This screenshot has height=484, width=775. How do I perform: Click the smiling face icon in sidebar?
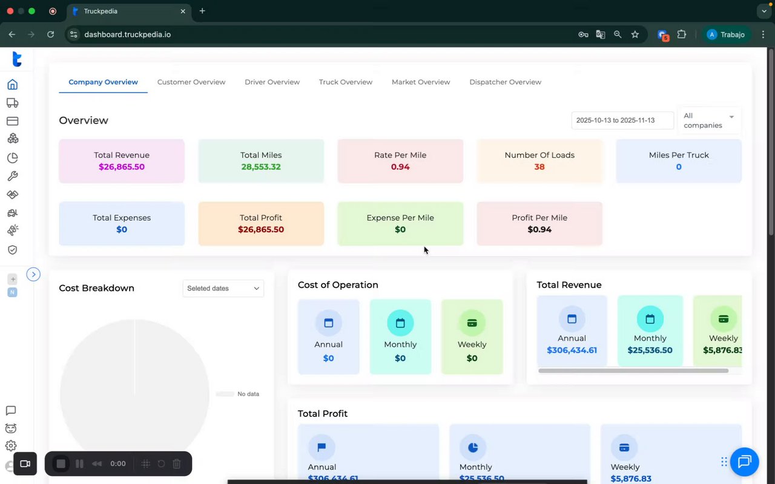(10, 428)
